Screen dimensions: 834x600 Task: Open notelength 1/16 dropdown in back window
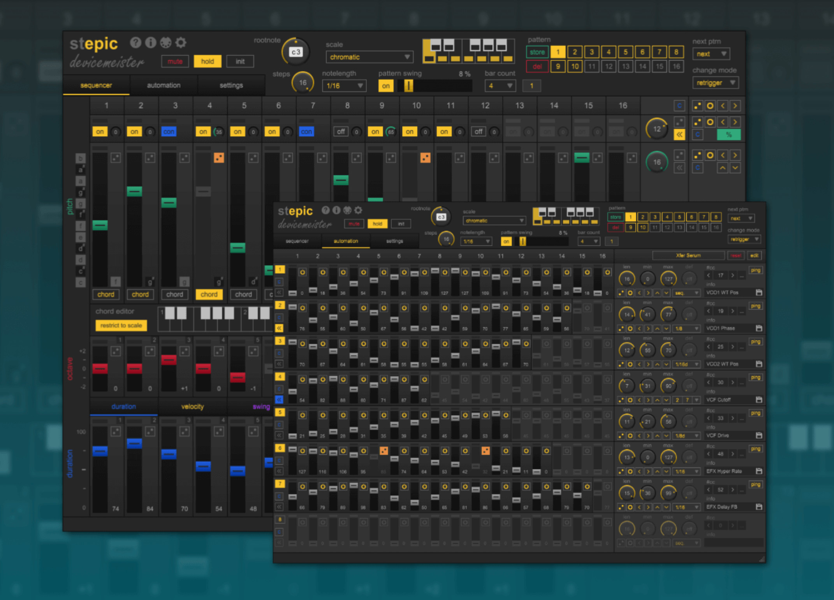point(344,86)
